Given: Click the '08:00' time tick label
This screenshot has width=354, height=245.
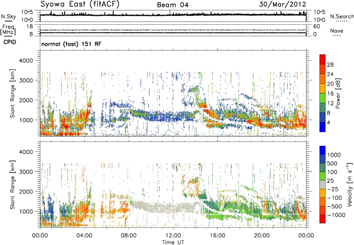Looking at the screenshot, I should click(x=129, y=236).
